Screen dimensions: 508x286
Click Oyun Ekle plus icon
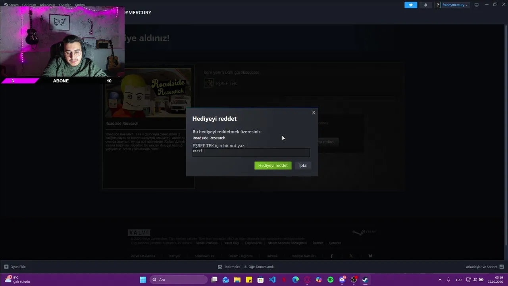click(6, 267)
